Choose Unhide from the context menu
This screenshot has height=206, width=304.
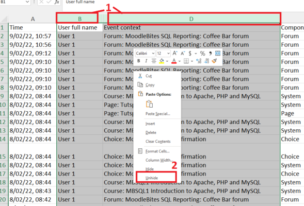pos(152,178)
